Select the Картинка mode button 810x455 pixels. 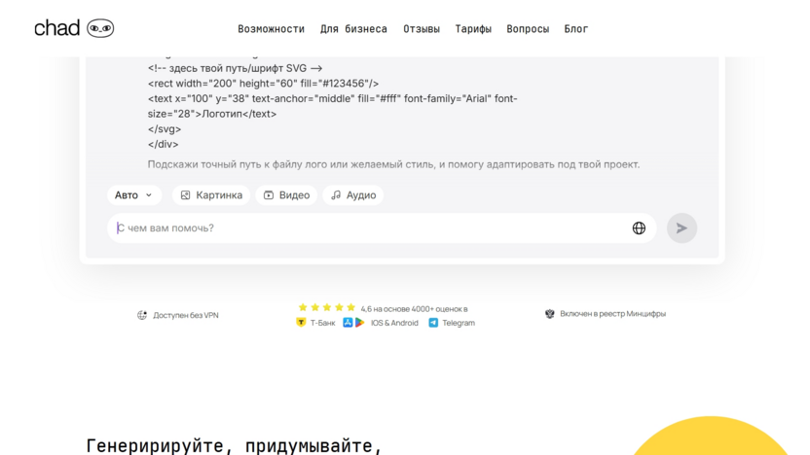click(210, 195)
